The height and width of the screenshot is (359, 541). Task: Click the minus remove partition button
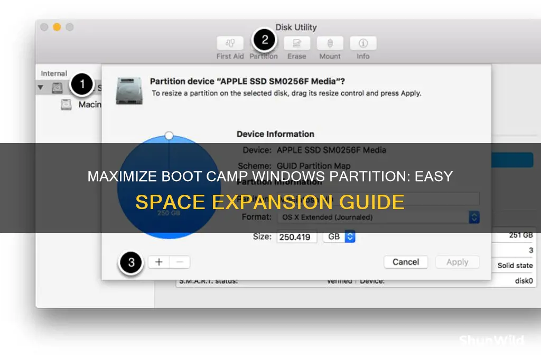point(180,262)
